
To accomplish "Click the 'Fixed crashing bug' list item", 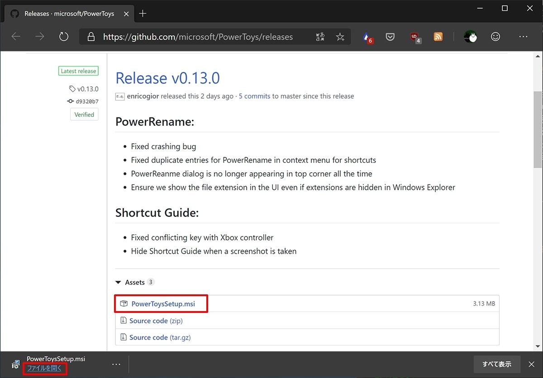I will 163,146.
